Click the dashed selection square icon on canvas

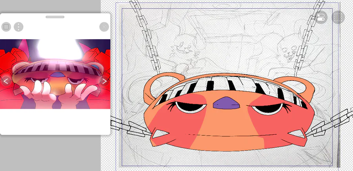pyautogui.click(x=338, y=17)
